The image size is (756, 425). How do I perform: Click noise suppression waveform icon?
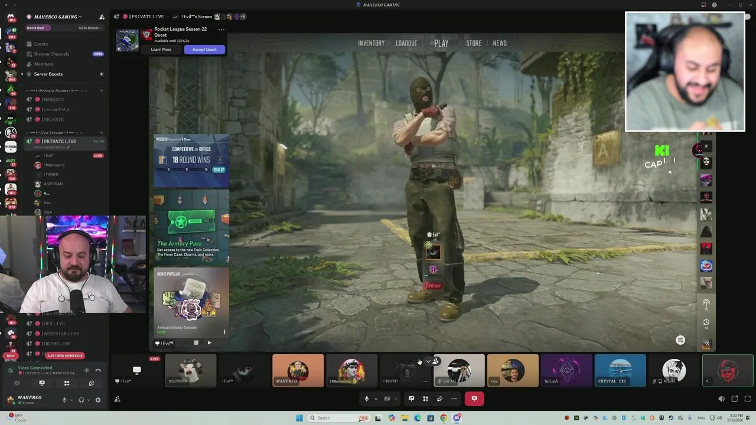click(x=87, y=370)
